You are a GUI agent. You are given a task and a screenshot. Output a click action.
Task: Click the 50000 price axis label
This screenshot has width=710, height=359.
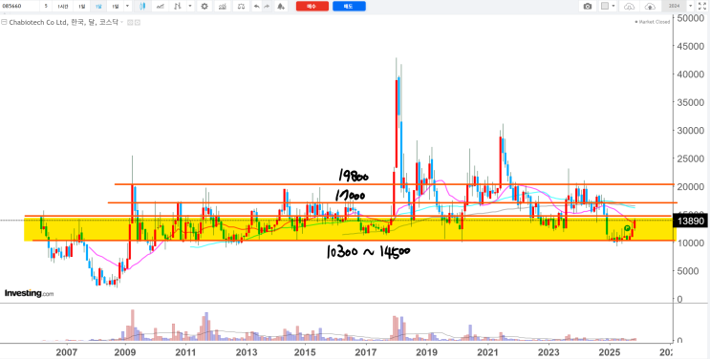click(x=691, y=17)
